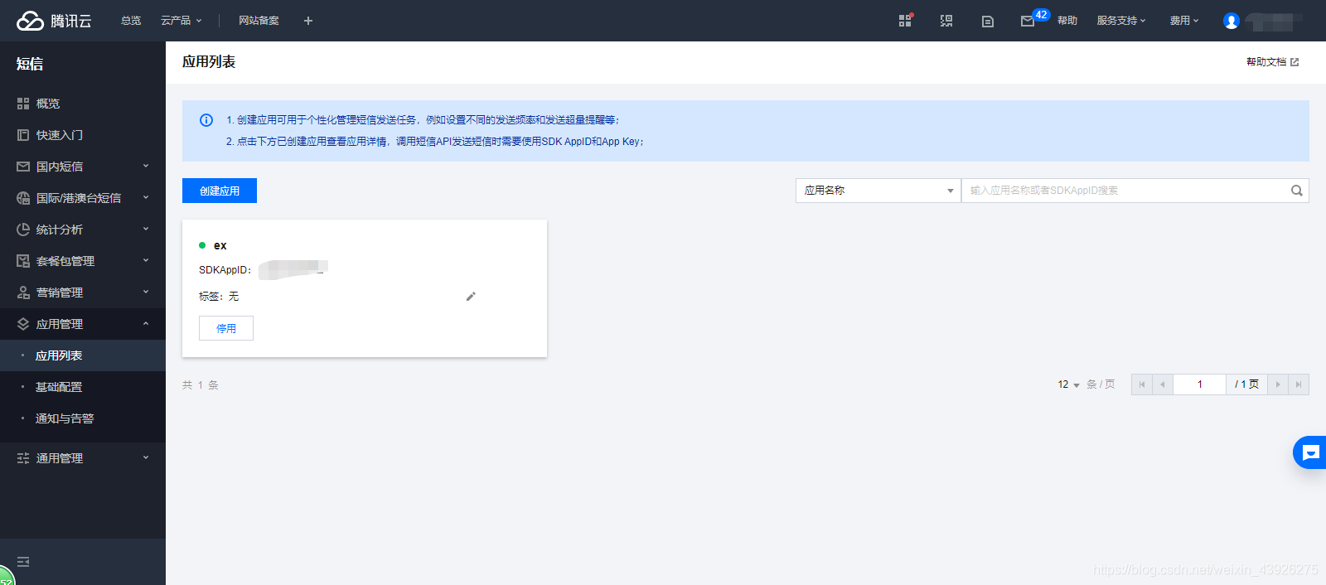The width and height of the screenshot is (1326, 585).
Task: Go to next page arrow
Action: pyautogui.click(x=1278, y=384)
